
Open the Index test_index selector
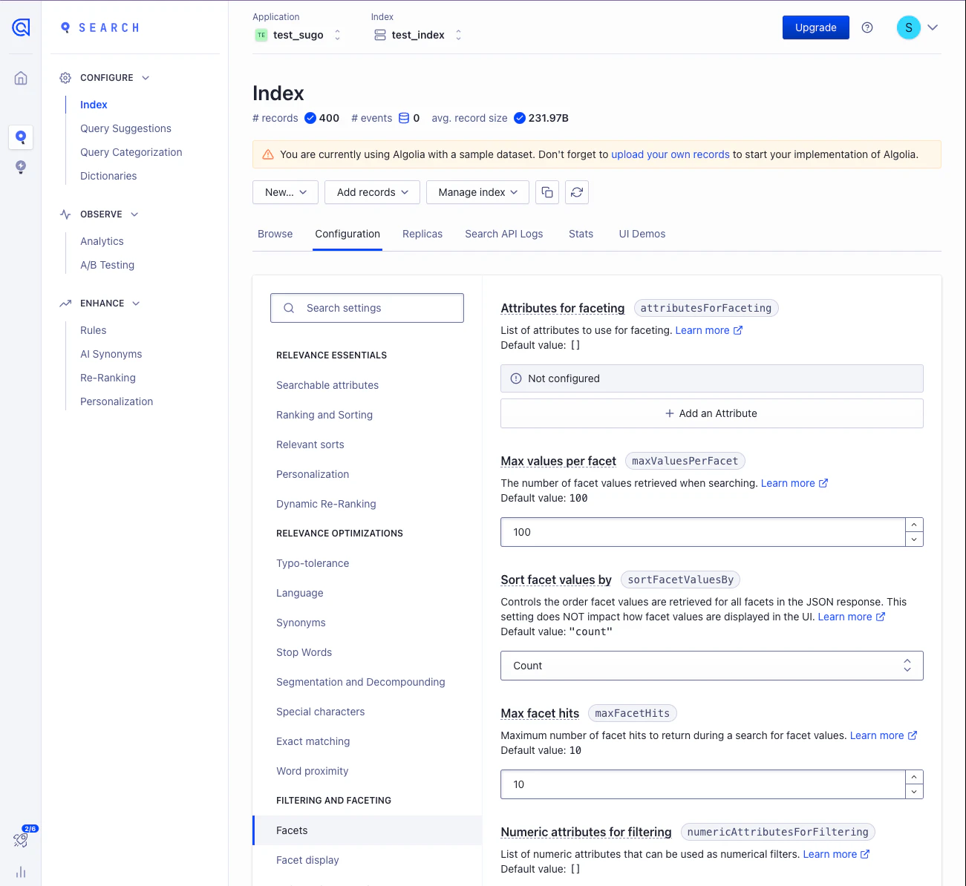(x=417, y=35)
